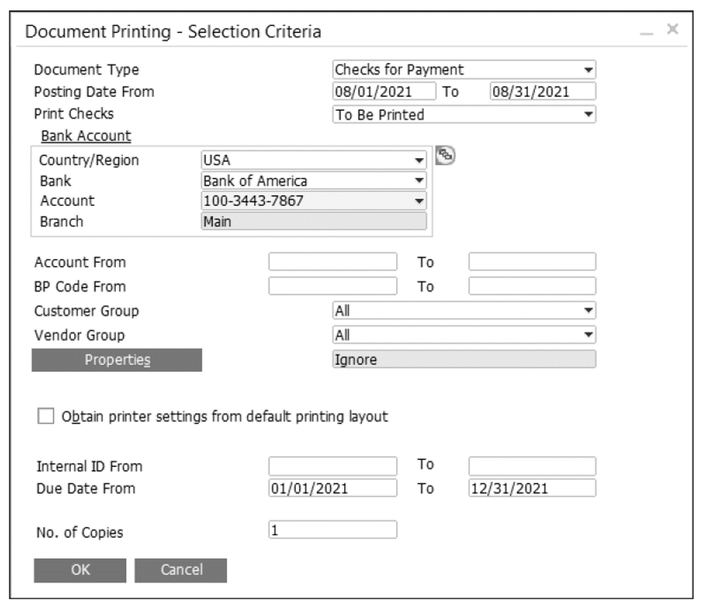Click the No. of Copies field
This screenshot has height=610, width=703.
pos(332,530)
